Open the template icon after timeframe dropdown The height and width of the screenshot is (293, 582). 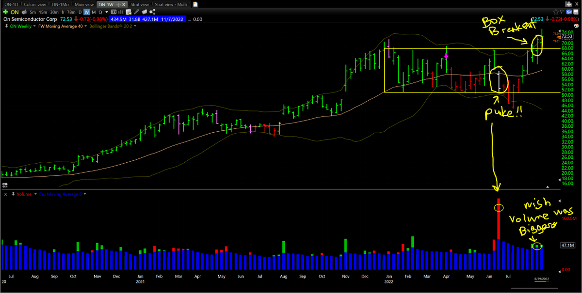pos(114,12)
